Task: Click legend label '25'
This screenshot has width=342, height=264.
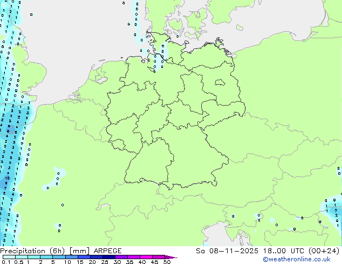Action: pyautogui.click(x=105, y=262)
